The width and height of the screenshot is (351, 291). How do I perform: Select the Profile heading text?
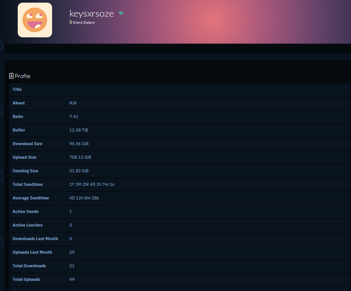click(23, 76)
